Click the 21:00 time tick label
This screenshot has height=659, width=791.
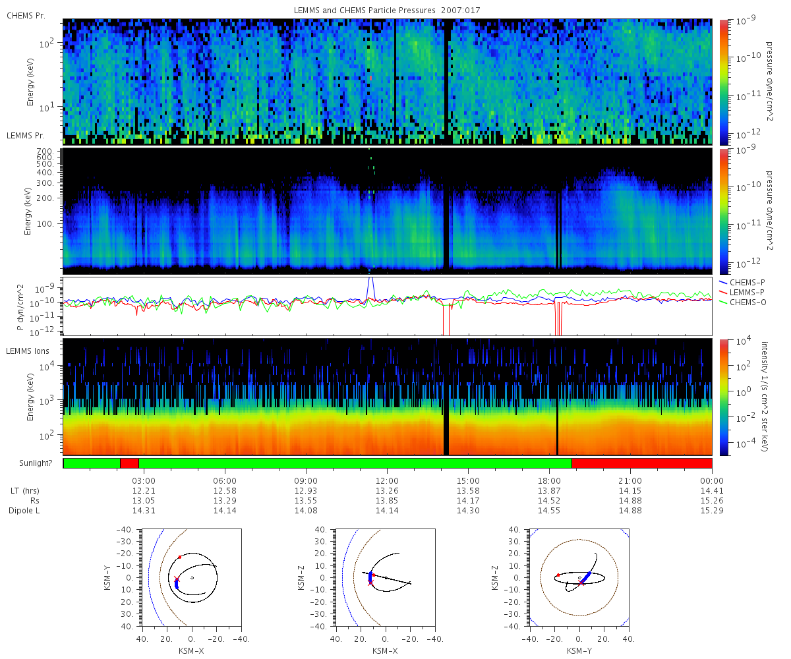[x=631, y=480]
